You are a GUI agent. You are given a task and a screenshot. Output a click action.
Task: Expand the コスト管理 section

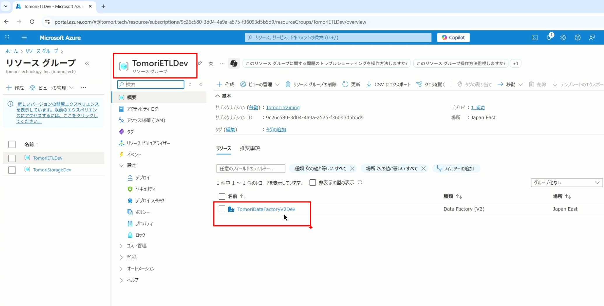[121, 246]
